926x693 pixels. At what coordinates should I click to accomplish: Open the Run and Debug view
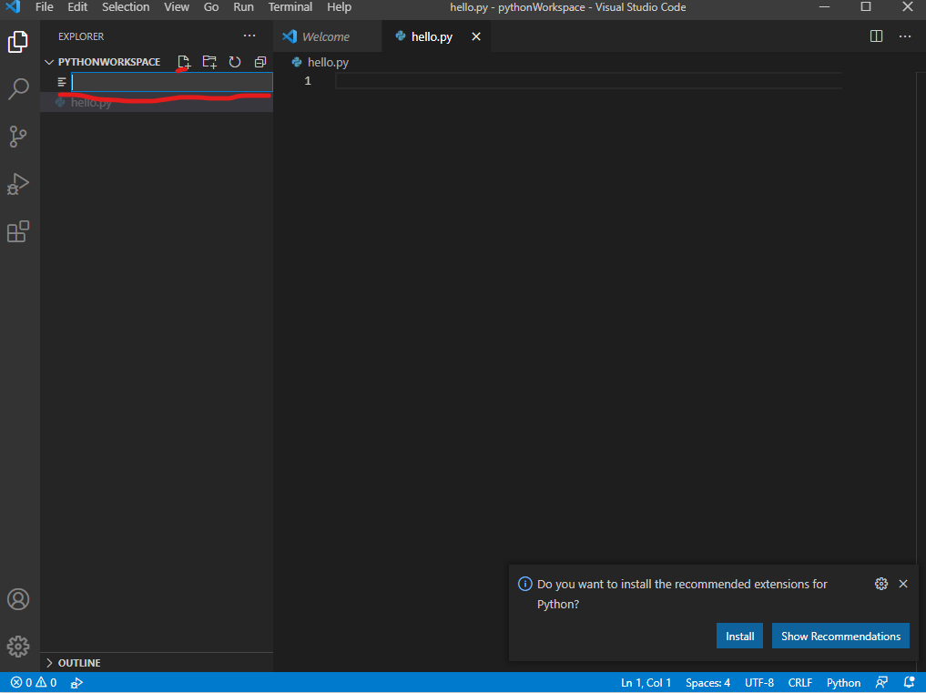point(18,184)
